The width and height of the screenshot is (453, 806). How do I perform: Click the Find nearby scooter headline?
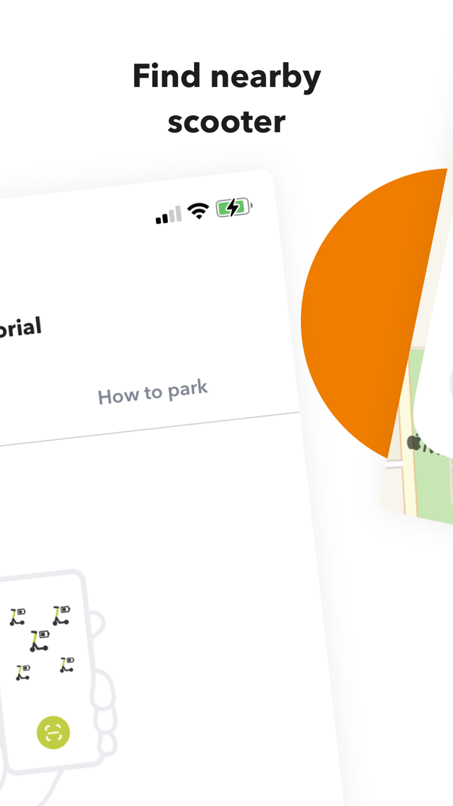(x=226, y=98)
